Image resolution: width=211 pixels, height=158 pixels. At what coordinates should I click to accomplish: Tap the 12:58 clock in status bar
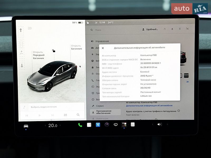[x=102, y=22]
